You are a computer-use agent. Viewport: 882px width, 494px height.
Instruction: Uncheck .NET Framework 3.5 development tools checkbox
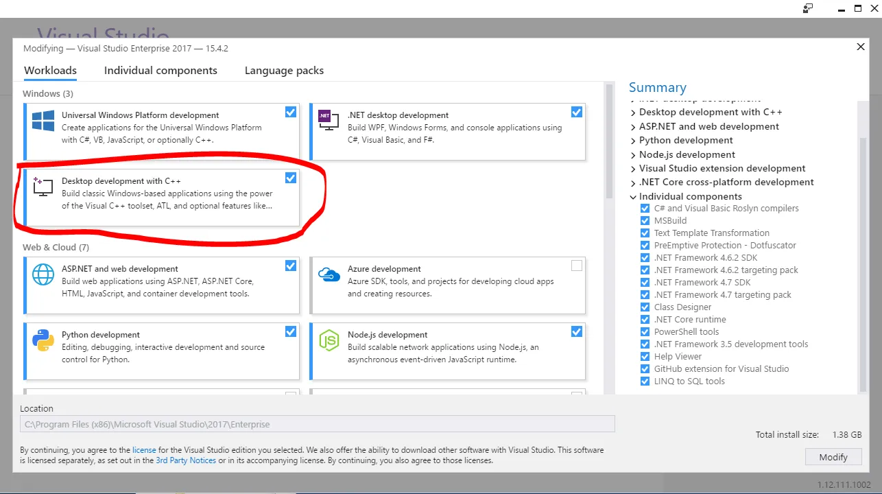tap(645, 344)
